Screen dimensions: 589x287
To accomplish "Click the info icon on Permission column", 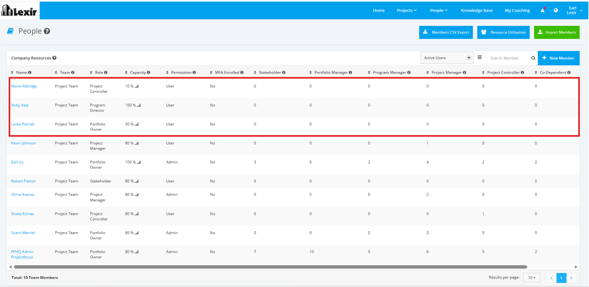I will click(x=194, y=73).
